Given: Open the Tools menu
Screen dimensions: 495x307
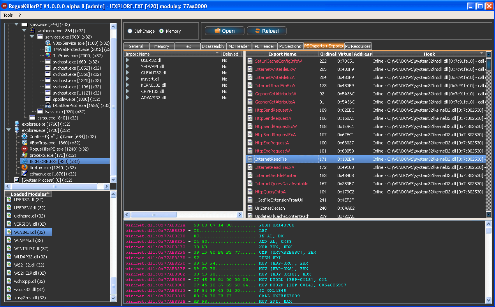Looking at the screenshot, I should pyautogui.click(x=8, y=15).
